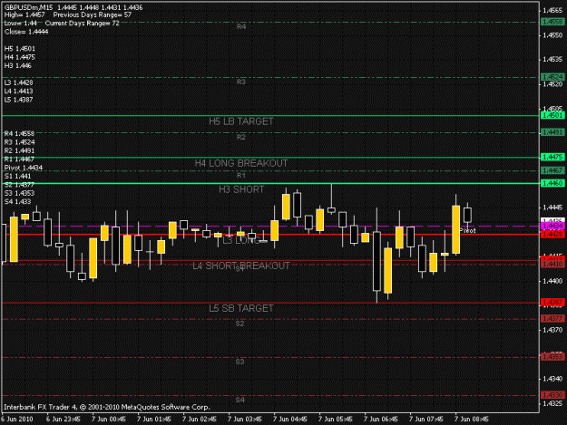The width and height of the screenshot is (567, 425).
Task: Click the H3 1.446 value text
Action: pyautogui.click(x=18, y=66)
